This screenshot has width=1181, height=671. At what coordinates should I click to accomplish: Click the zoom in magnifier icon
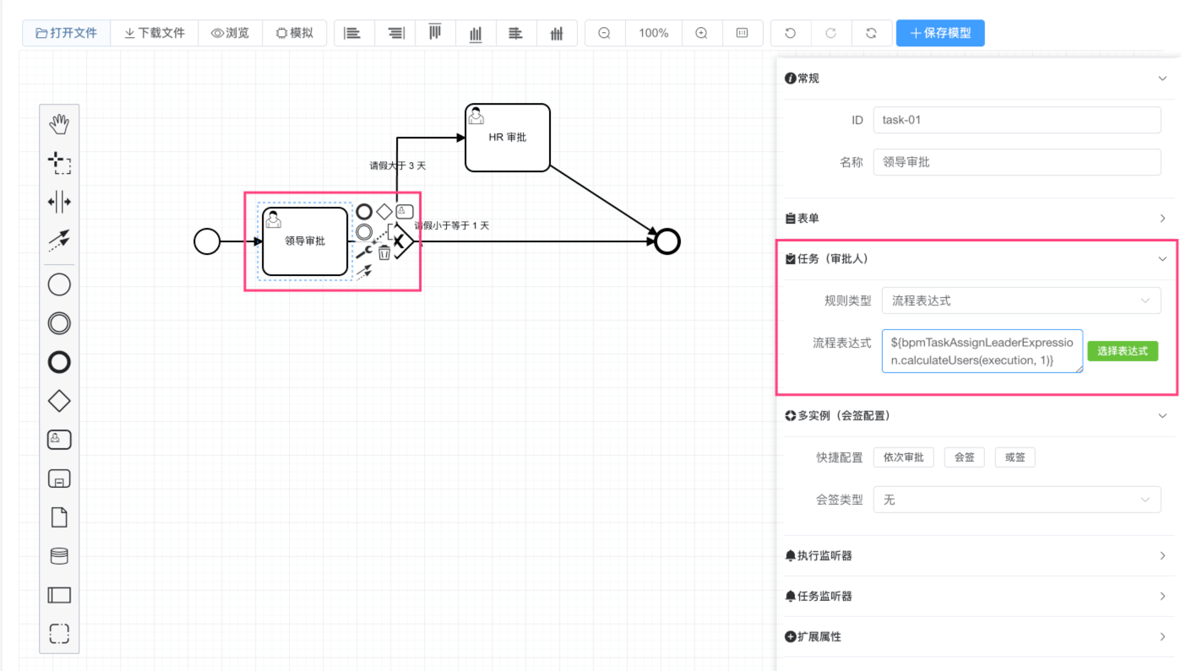click(x=701, y=33)
